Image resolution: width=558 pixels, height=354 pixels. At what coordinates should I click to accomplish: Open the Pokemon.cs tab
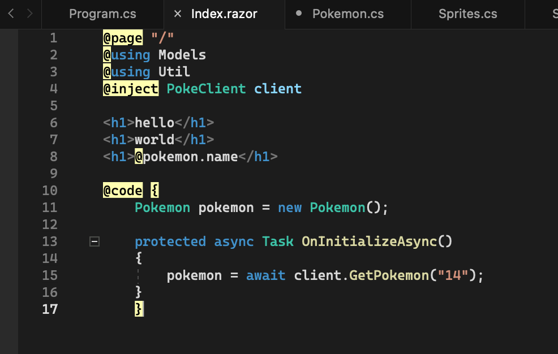(x=348, y=14)
